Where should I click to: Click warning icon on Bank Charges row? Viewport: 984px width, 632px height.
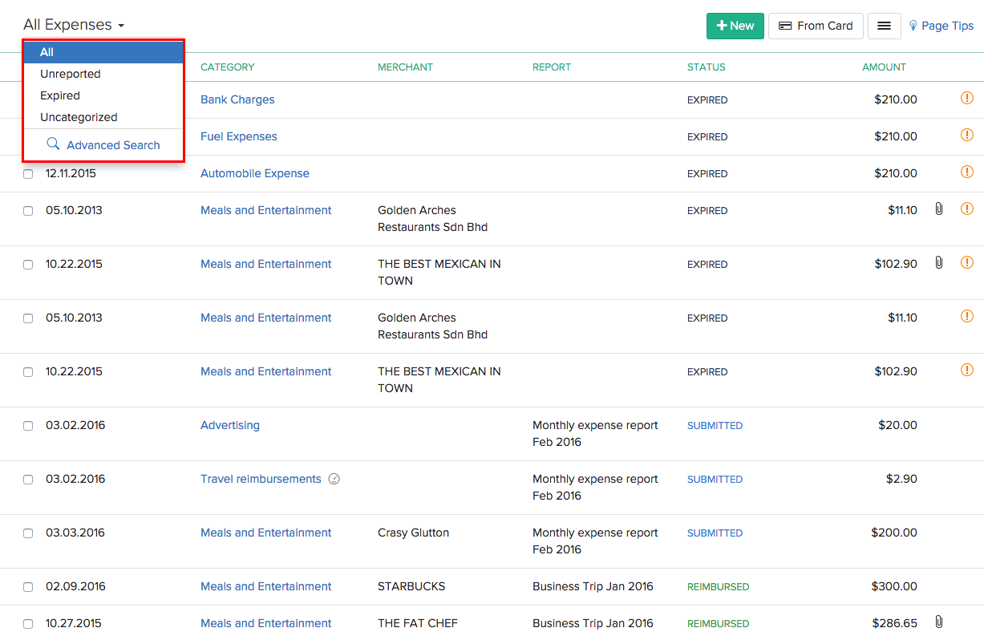coord(966,99)
